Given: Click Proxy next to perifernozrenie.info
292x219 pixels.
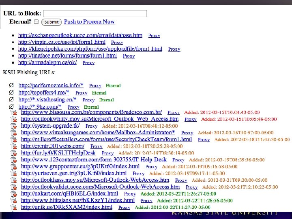Looking at the screenshot, I should tap(95, 86).
